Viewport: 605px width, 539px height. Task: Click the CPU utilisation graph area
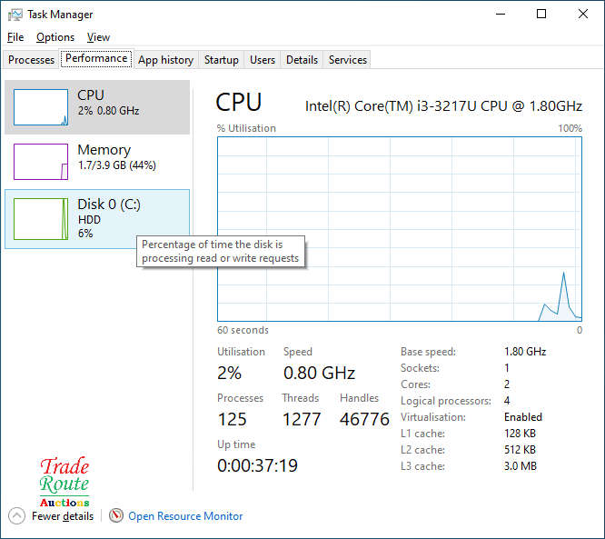pos(400,229)
